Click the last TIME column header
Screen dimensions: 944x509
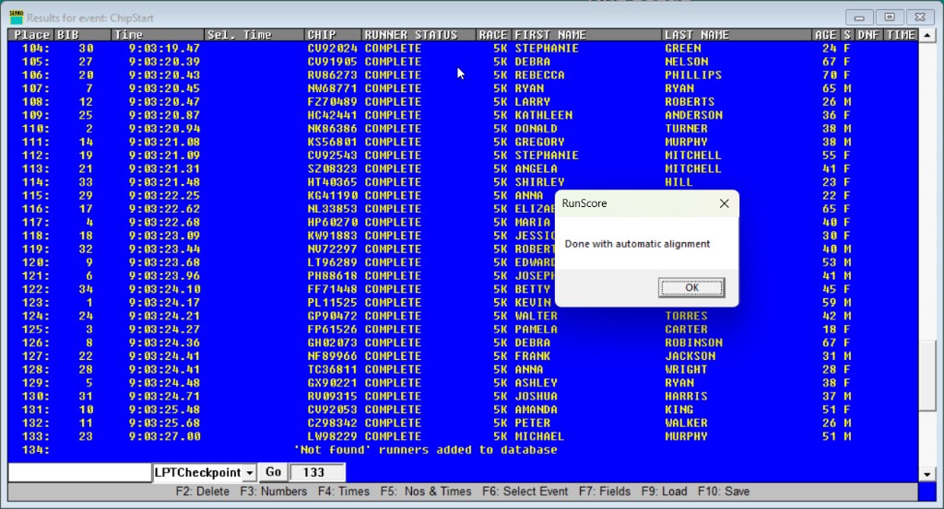[x=900, y=35]
